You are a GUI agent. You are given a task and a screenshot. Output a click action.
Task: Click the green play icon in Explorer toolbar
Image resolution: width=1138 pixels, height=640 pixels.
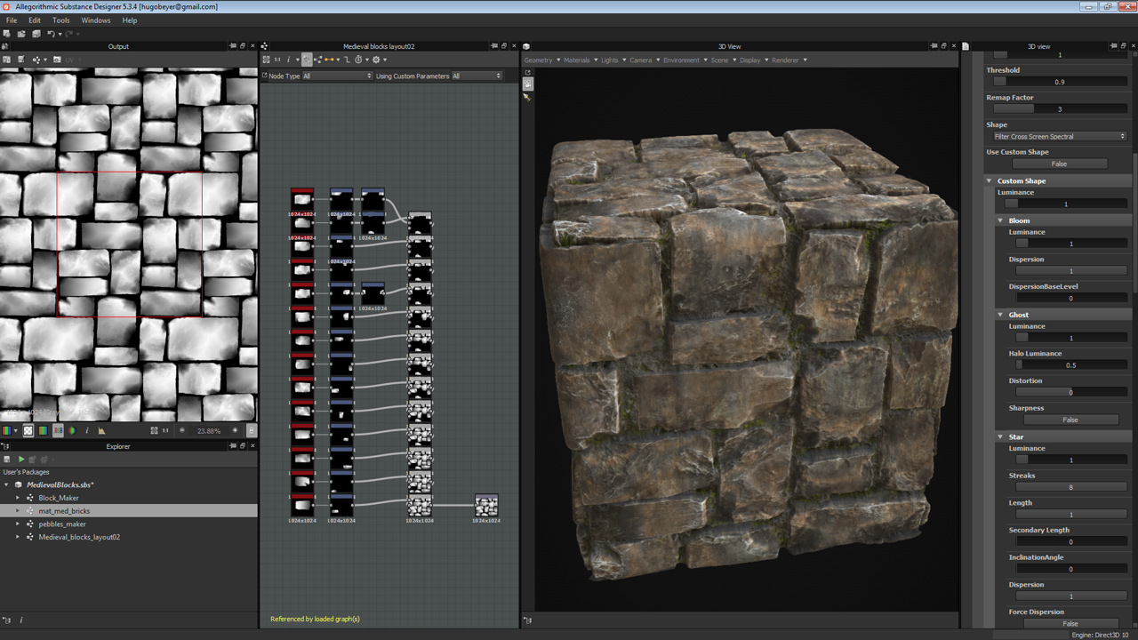pyautogui.click(x=20, y=460)
